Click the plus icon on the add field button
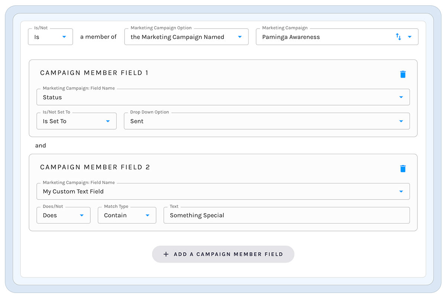Viewport: 446px width, 299px height. (x=166, y=254)
